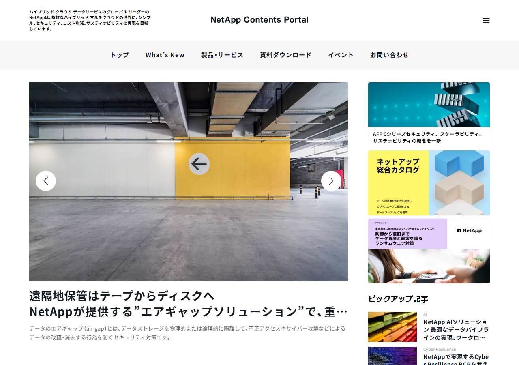Open What's New nav item
This screenshot has width=519, height=365.
pos(165,55)
